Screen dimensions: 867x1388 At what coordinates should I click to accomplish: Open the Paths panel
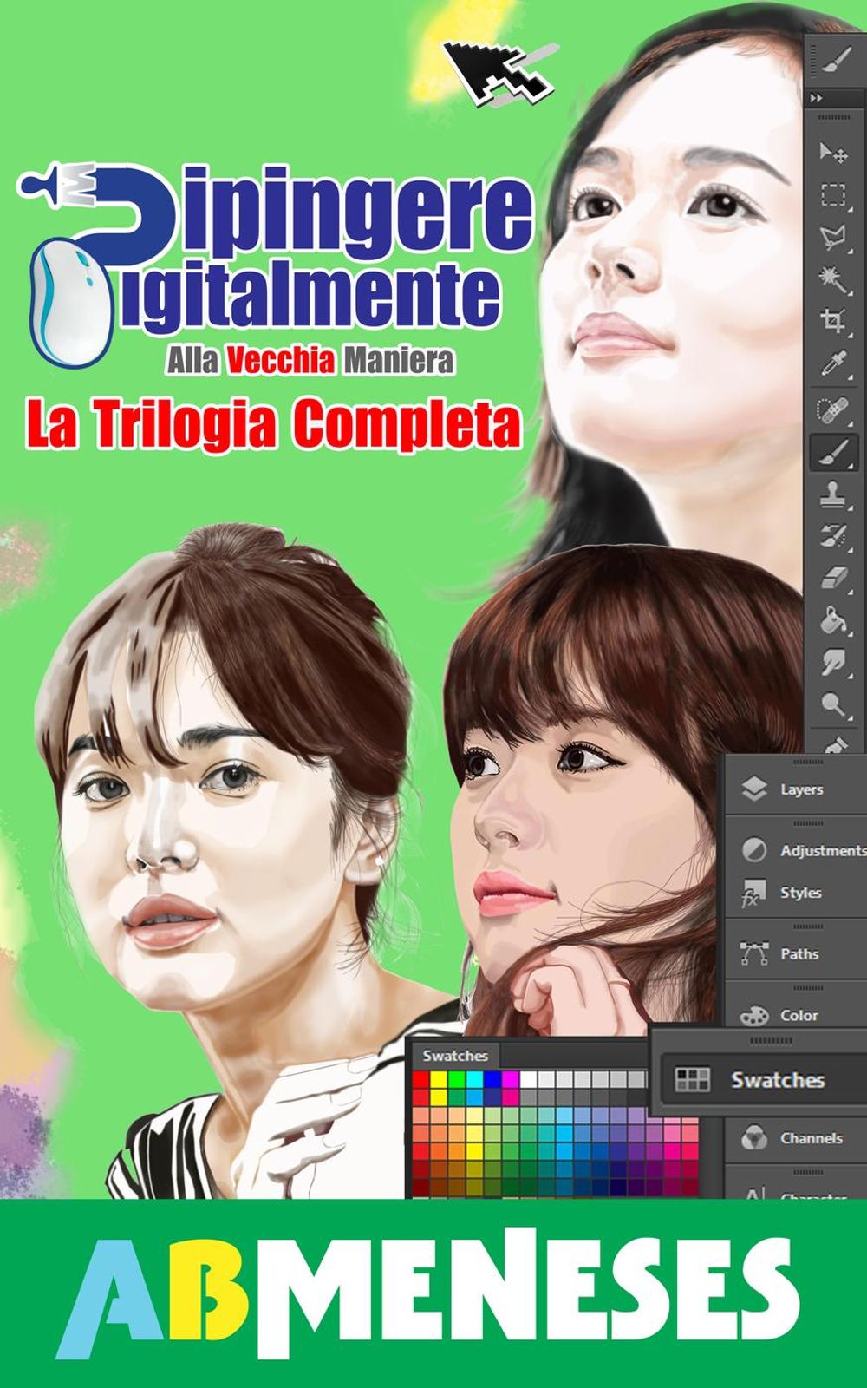pos(799,954)
